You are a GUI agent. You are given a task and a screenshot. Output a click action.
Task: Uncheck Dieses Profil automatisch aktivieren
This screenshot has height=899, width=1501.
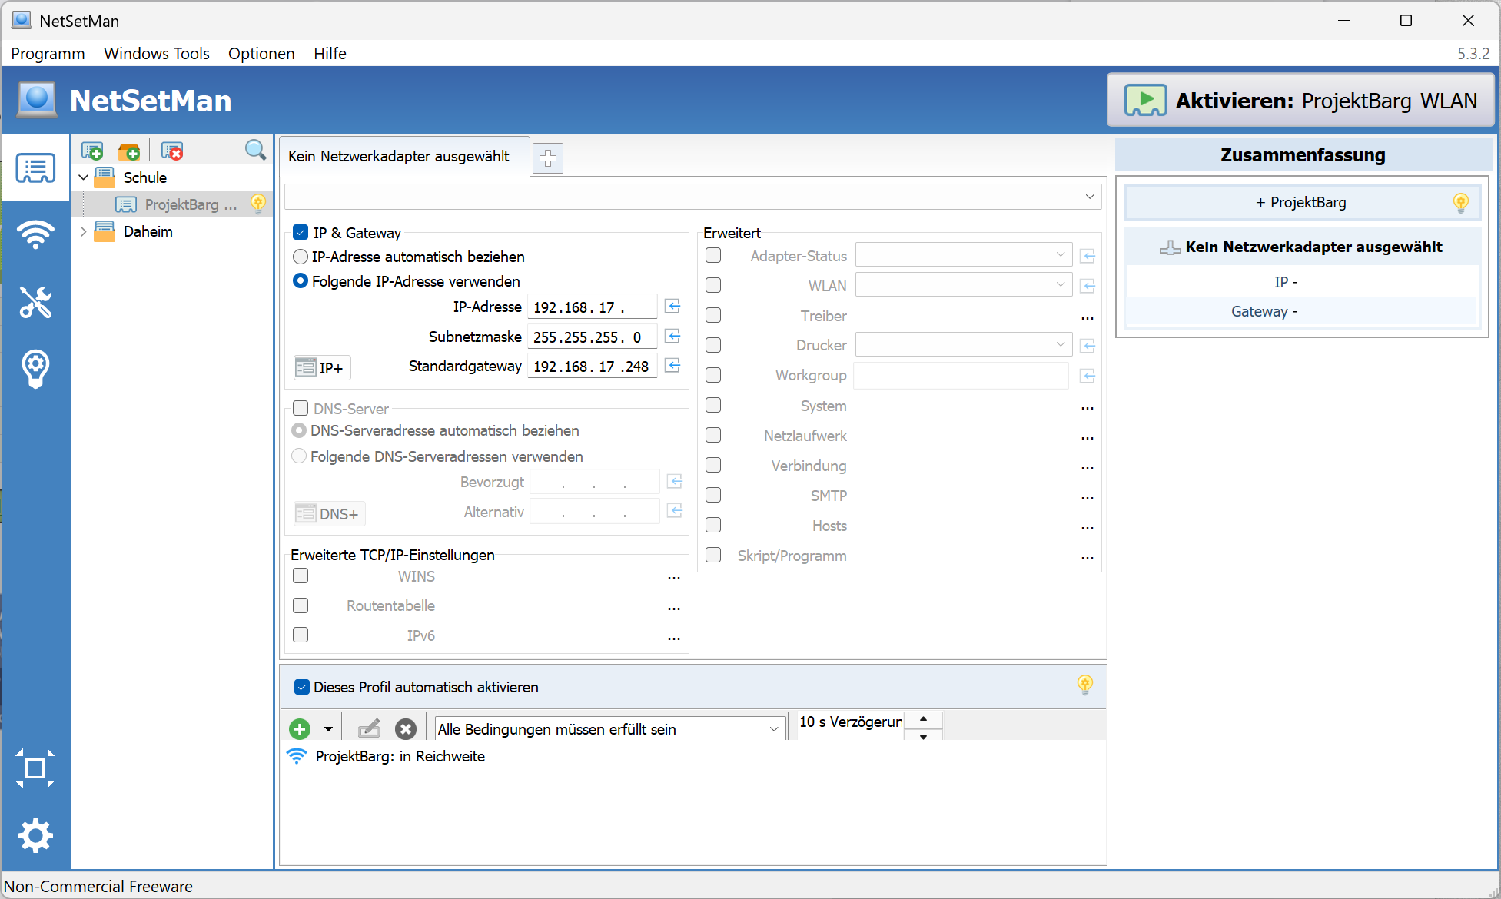(x=302, y=687)
